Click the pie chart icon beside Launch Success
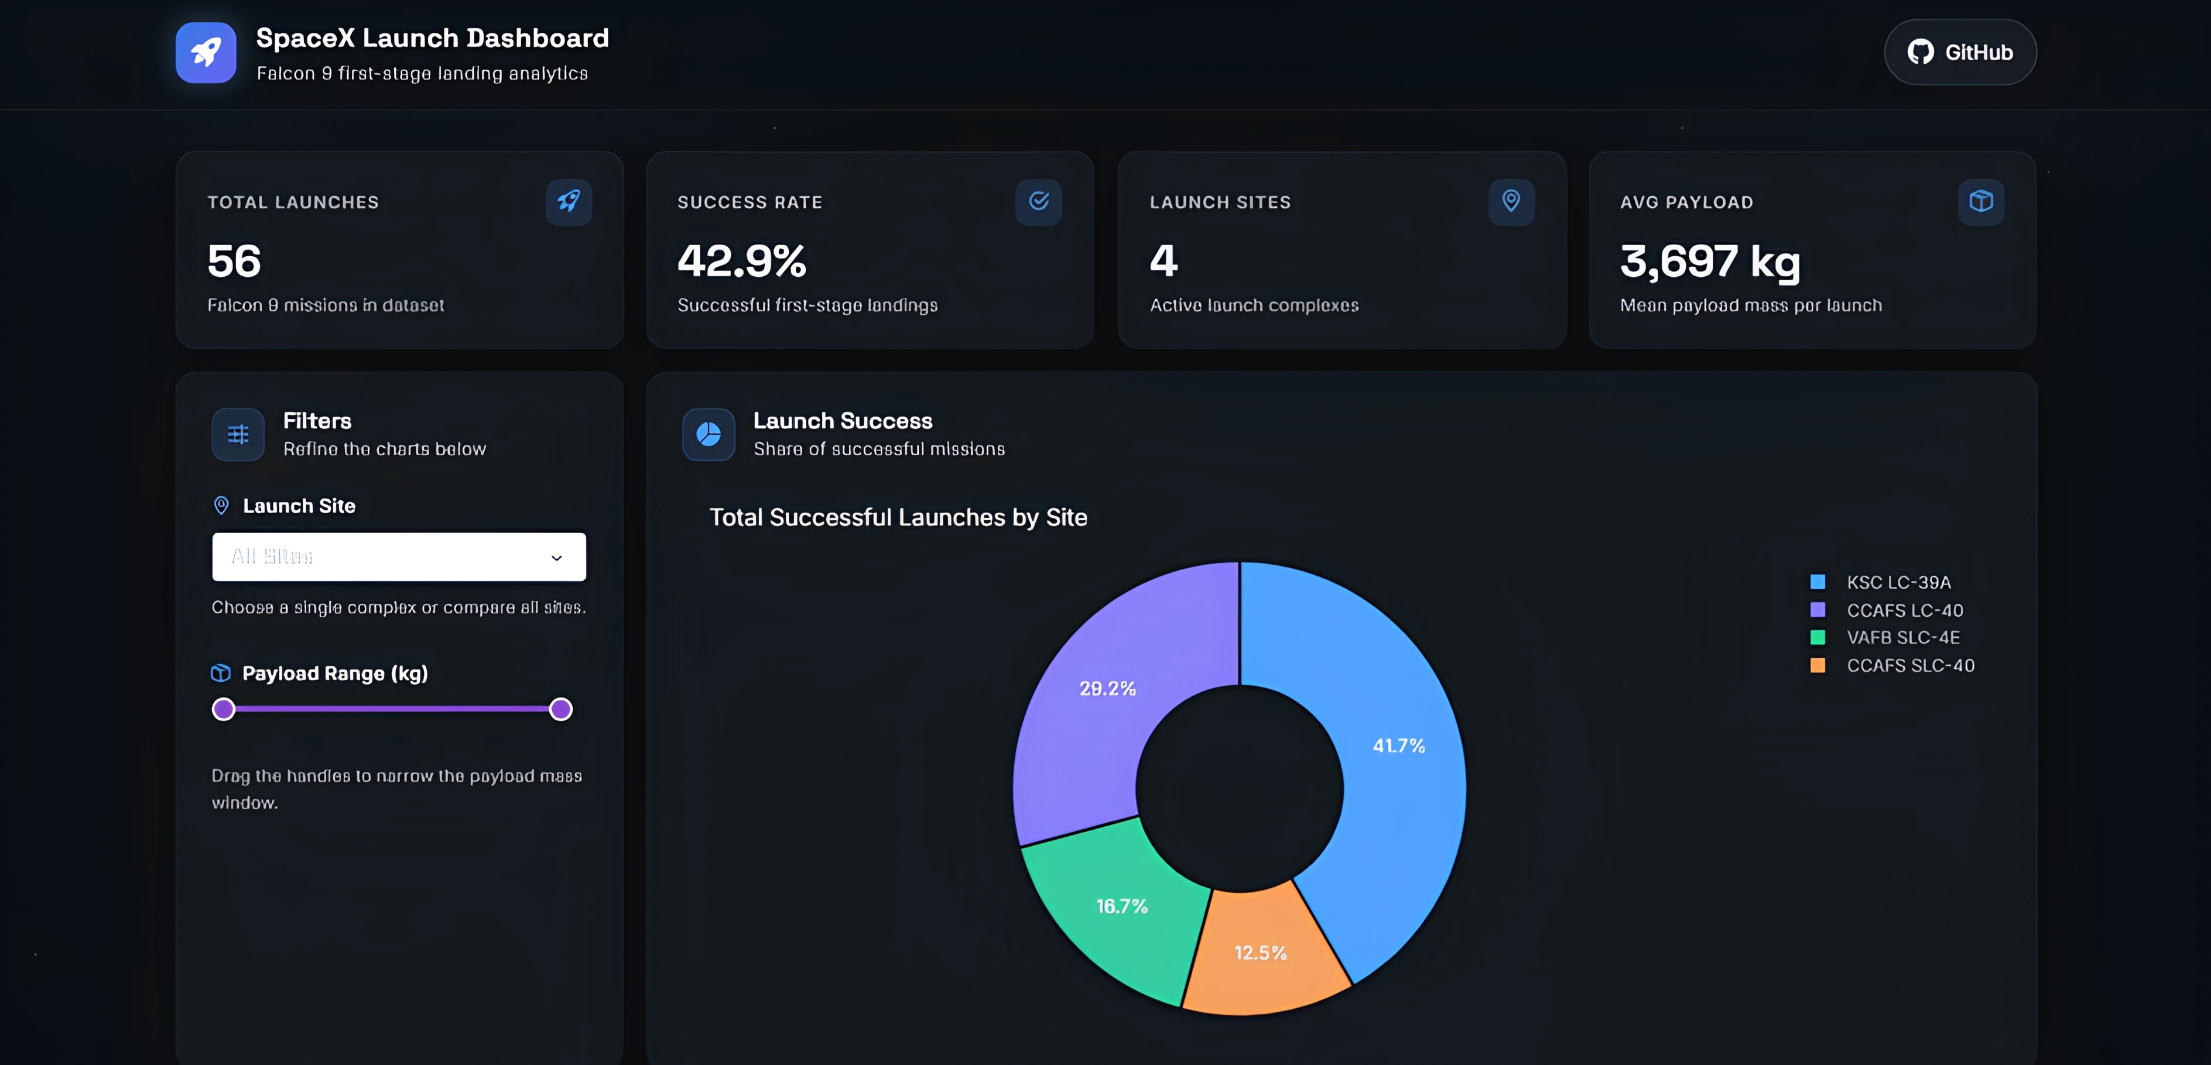Screen dimensions: 2211x1065 click(708, 435)
